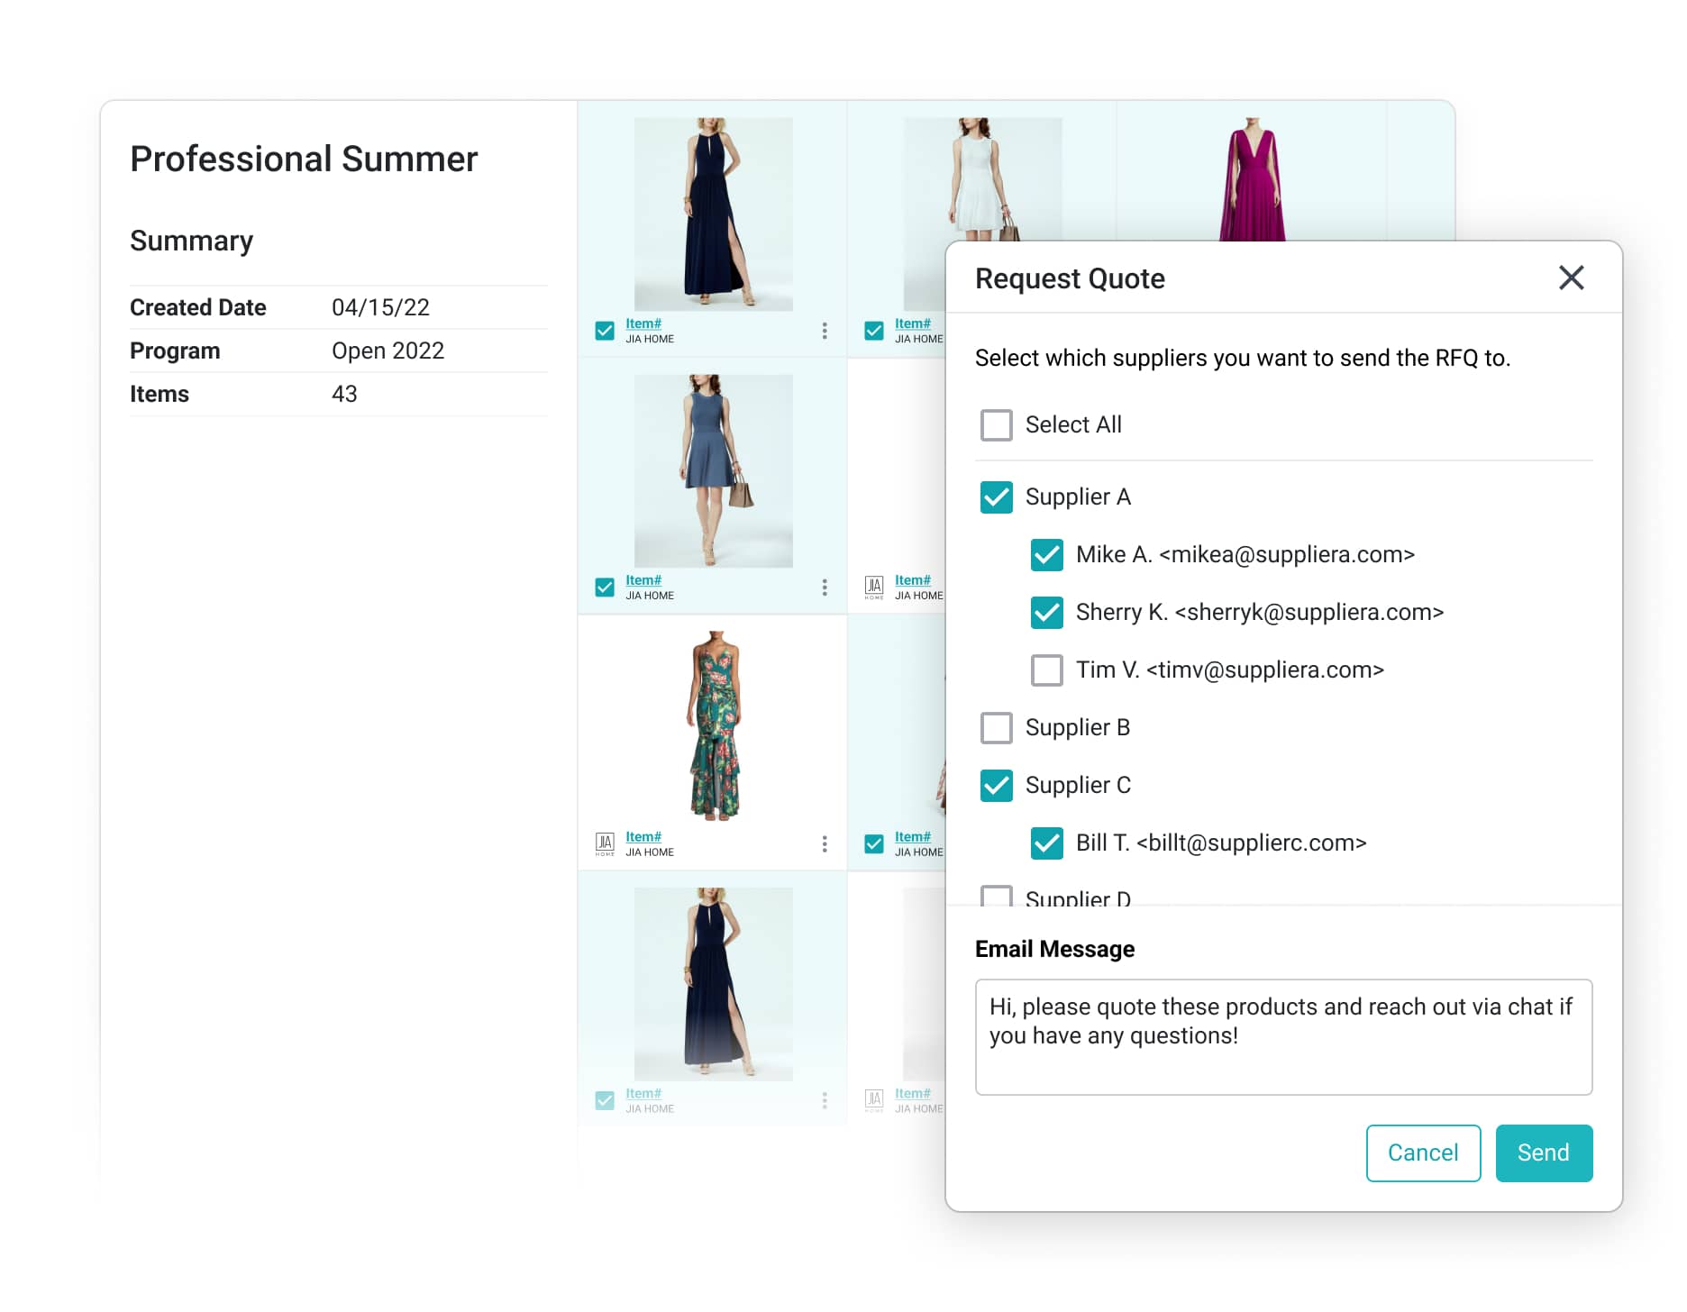The image size is (1687, 1312).
Task: Cancel the quote request
Action: point(1422,1153)
